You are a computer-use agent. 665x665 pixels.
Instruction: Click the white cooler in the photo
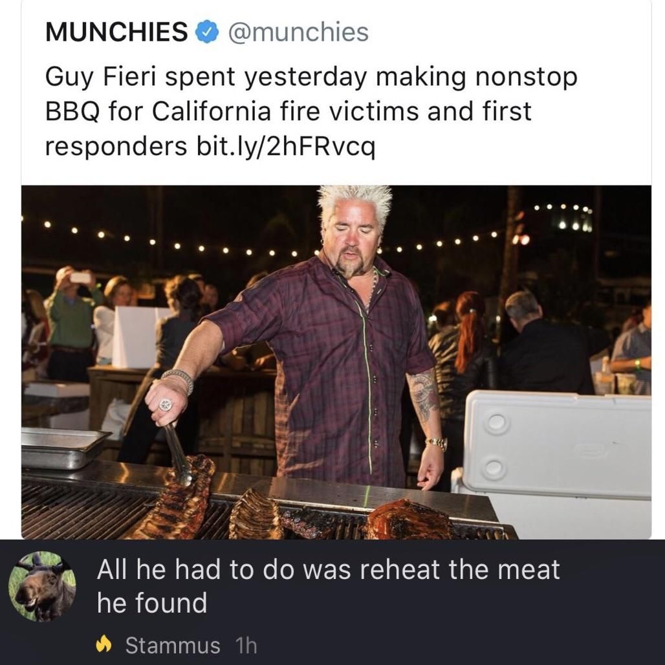pyautogui.click(x=556, y=446)
